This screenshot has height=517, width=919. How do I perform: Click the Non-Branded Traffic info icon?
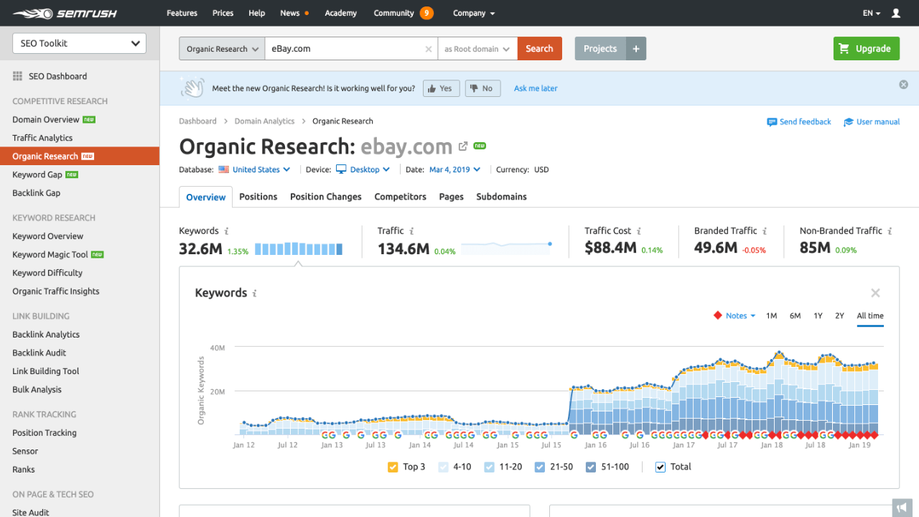pyautogui.click(x=890, y=231)
